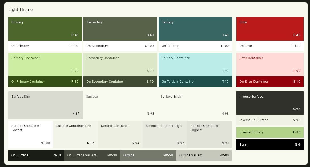Click the Surface Container Low N-96 swatch
This screenshot has height=167, width=310.
tap(75, 134)
